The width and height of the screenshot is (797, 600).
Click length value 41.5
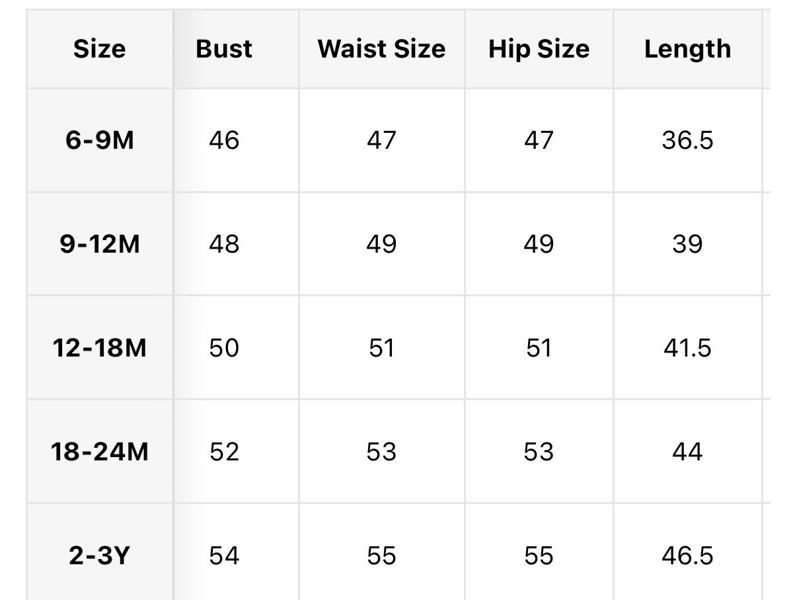(687, 348)
